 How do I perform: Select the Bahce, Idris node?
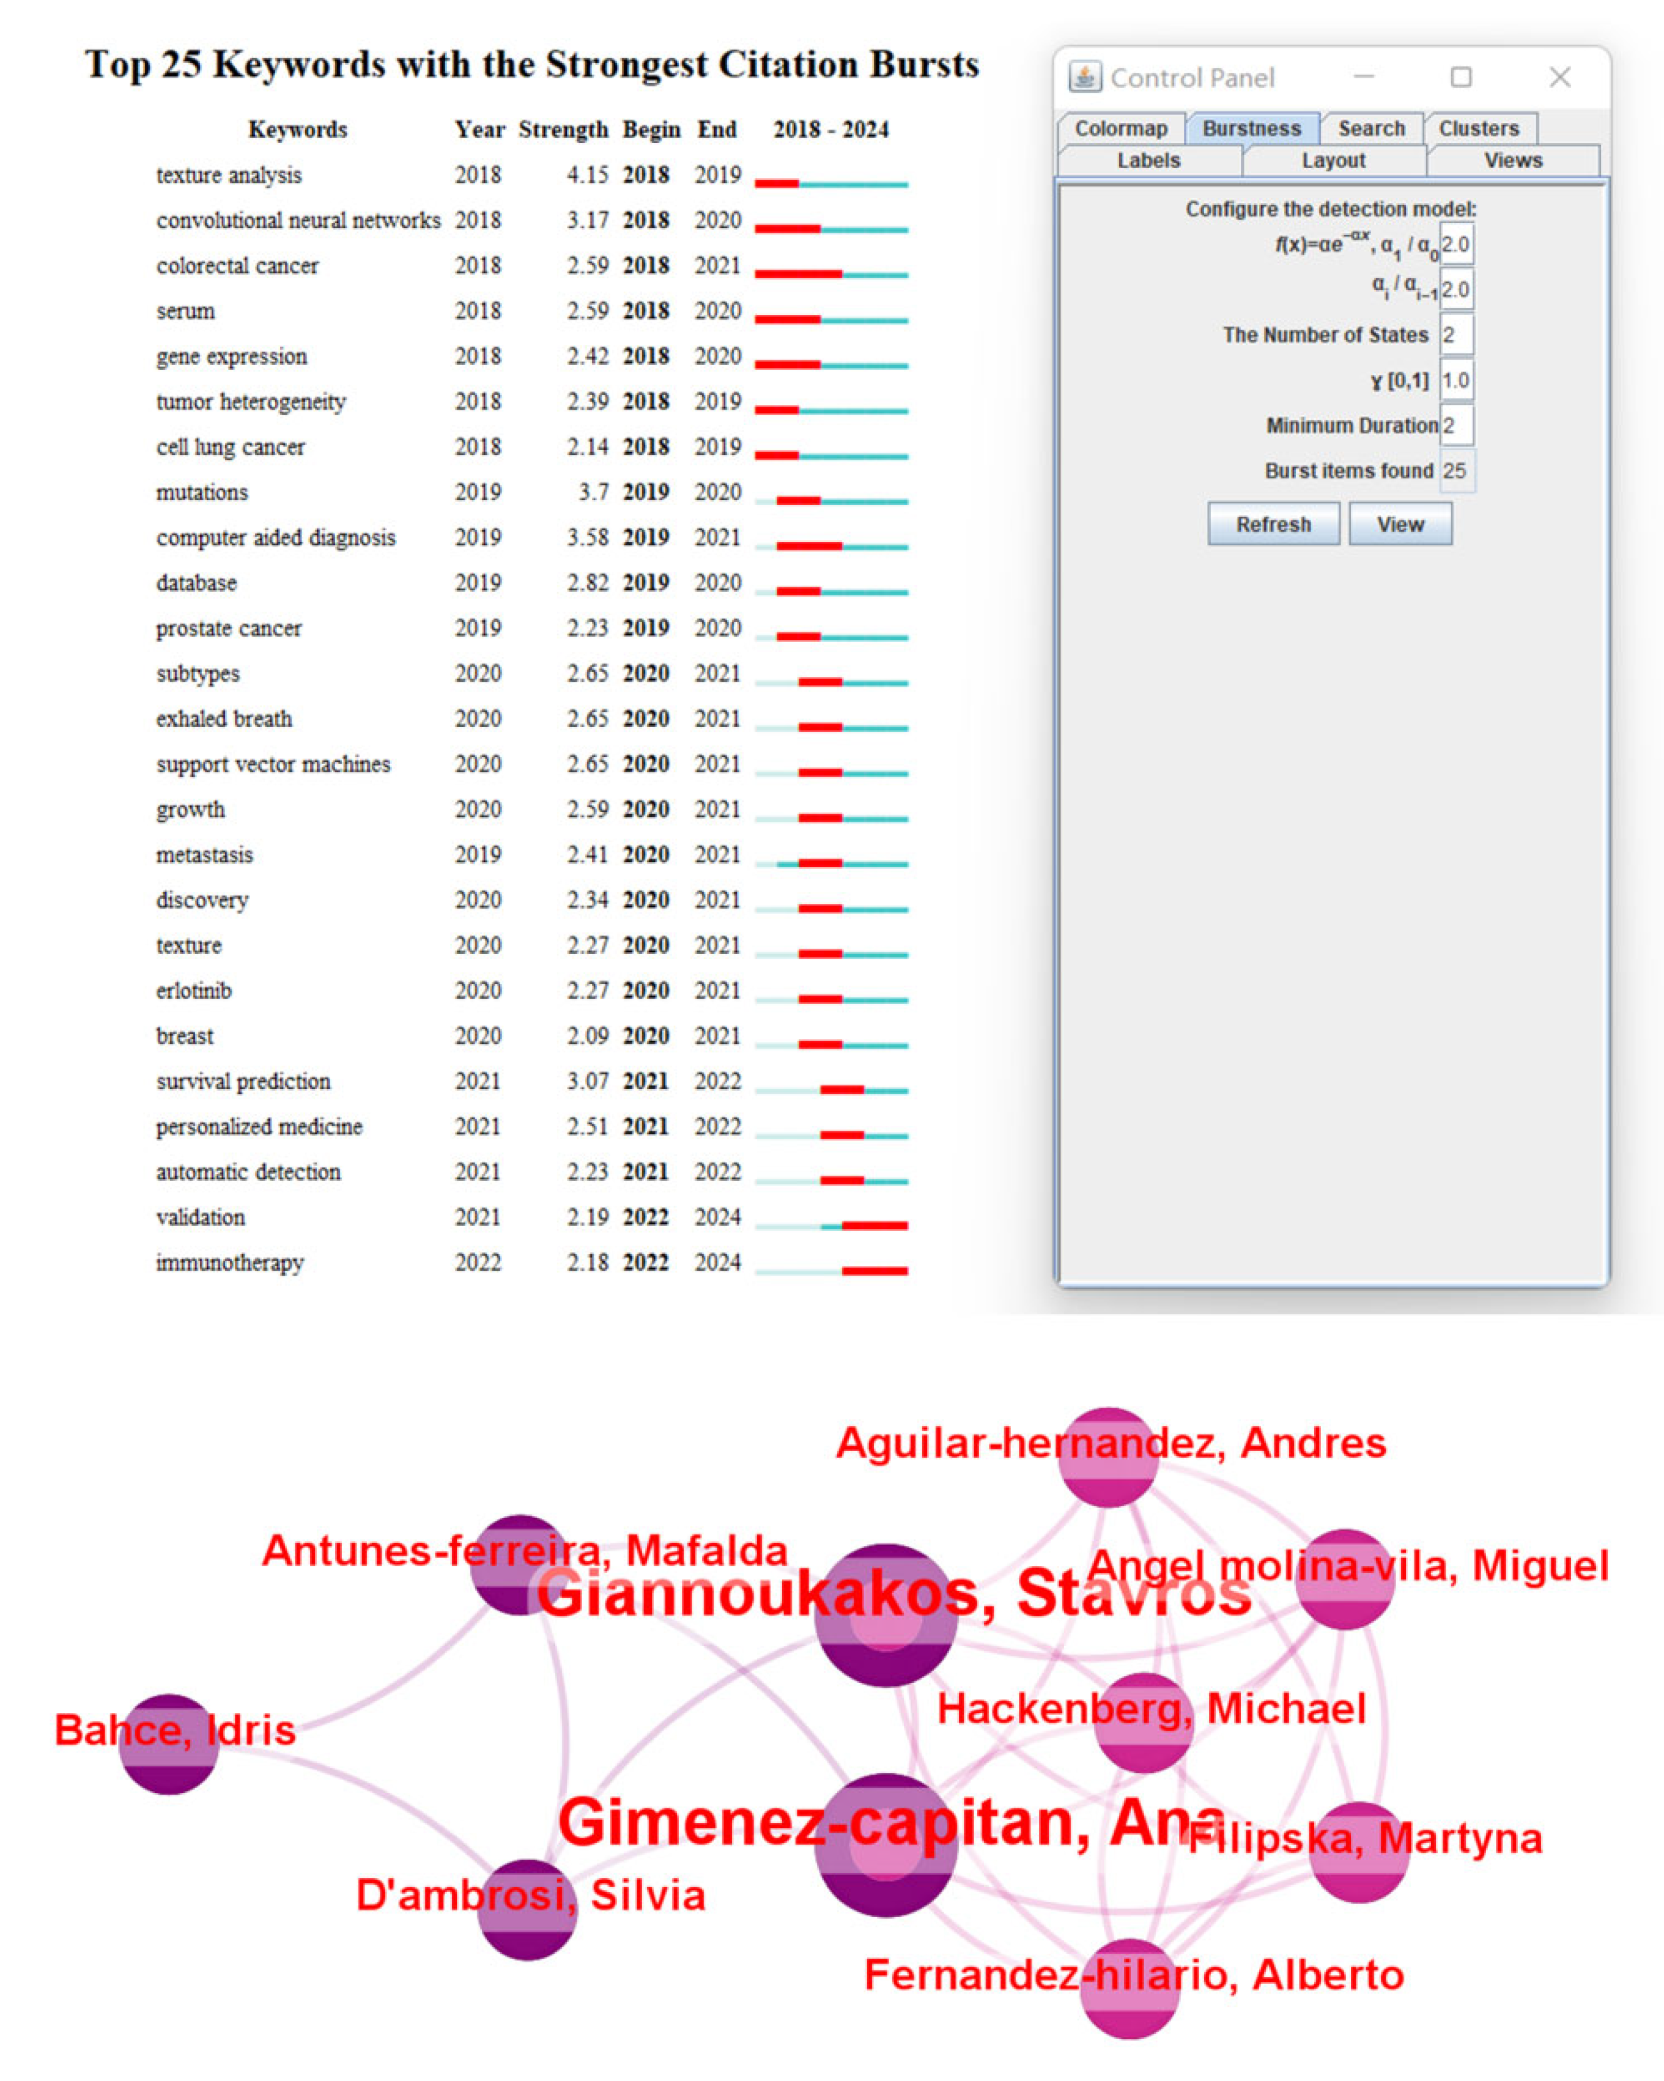click(x=169, y=1744)
